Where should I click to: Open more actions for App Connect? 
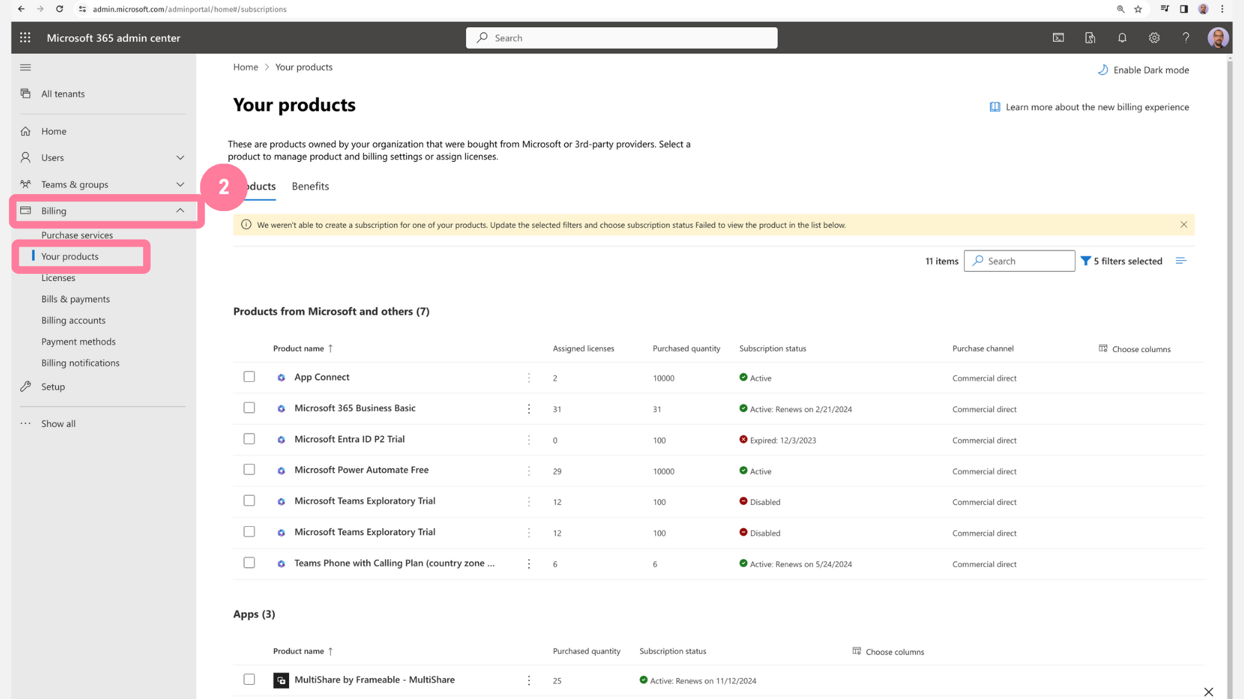529,377
